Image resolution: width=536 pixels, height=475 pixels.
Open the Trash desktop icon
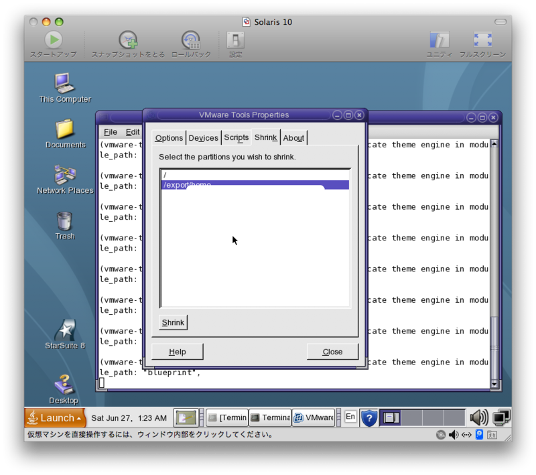pyautogui.click(x=64, y=221)
